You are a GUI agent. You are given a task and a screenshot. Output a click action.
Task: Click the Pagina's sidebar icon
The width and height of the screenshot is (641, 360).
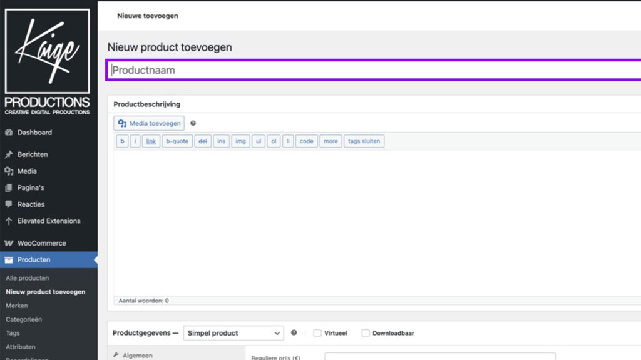coord(9,187)
